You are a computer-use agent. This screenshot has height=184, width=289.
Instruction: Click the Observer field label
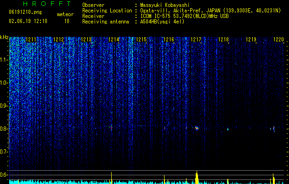tap(93, 5)
